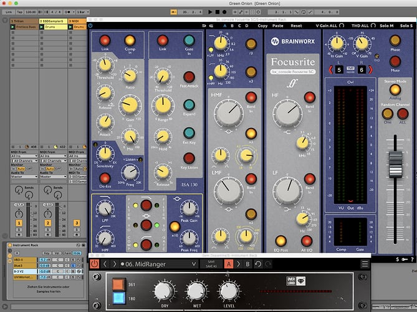
Task: Toggle the blue 180 mode button
Action: (x=118, y=298)
